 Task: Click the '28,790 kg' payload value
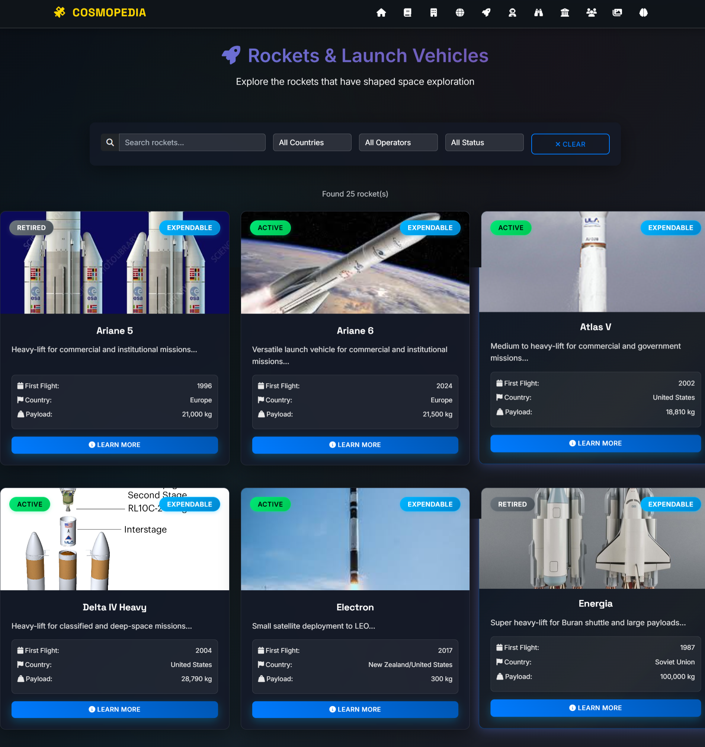point(196,679)
